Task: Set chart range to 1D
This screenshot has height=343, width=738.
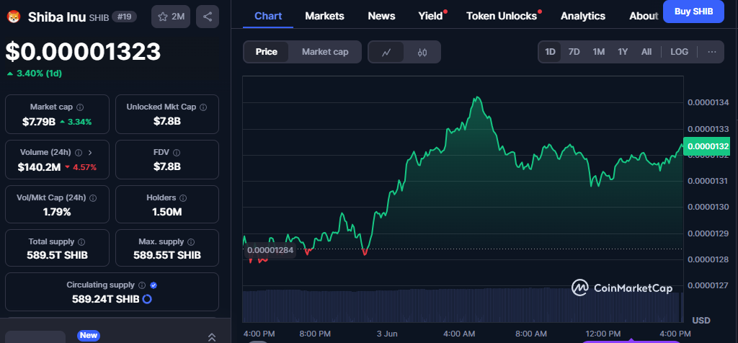Action: (x=550, y=52)
